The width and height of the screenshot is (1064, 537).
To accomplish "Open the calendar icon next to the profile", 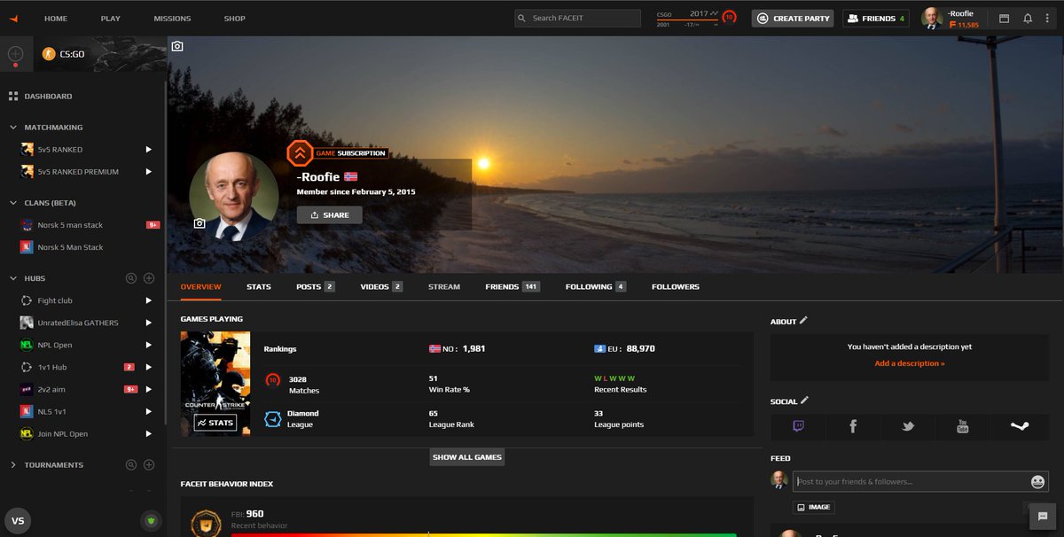I will coord(1005,18).
